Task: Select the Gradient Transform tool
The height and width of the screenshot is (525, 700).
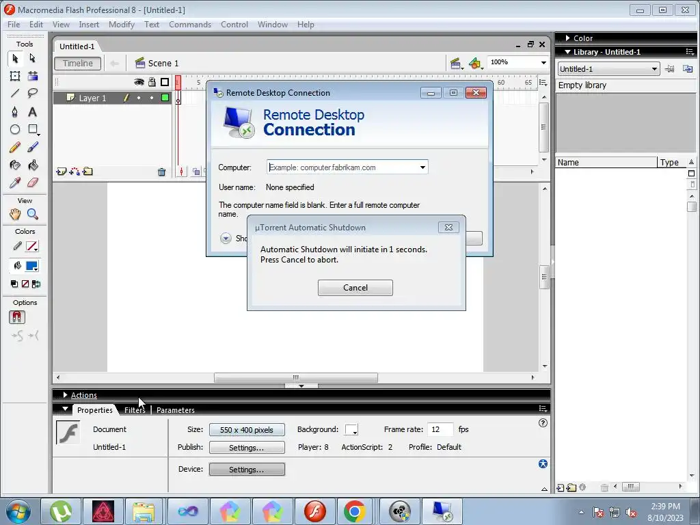Action: pyautogui.click(x=32, y=76)
